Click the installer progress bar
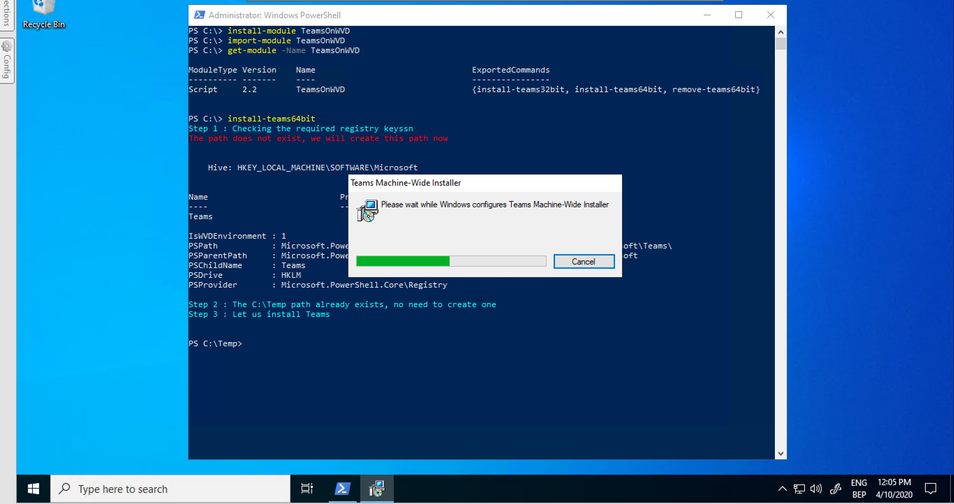954x504 pixels. pos(451,261)
